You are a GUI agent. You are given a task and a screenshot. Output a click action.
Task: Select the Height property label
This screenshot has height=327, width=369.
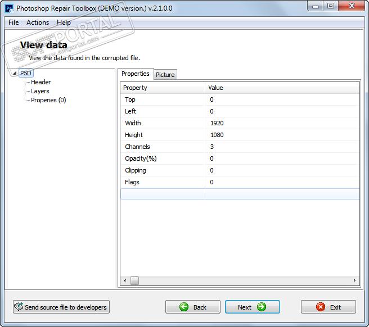134,135
